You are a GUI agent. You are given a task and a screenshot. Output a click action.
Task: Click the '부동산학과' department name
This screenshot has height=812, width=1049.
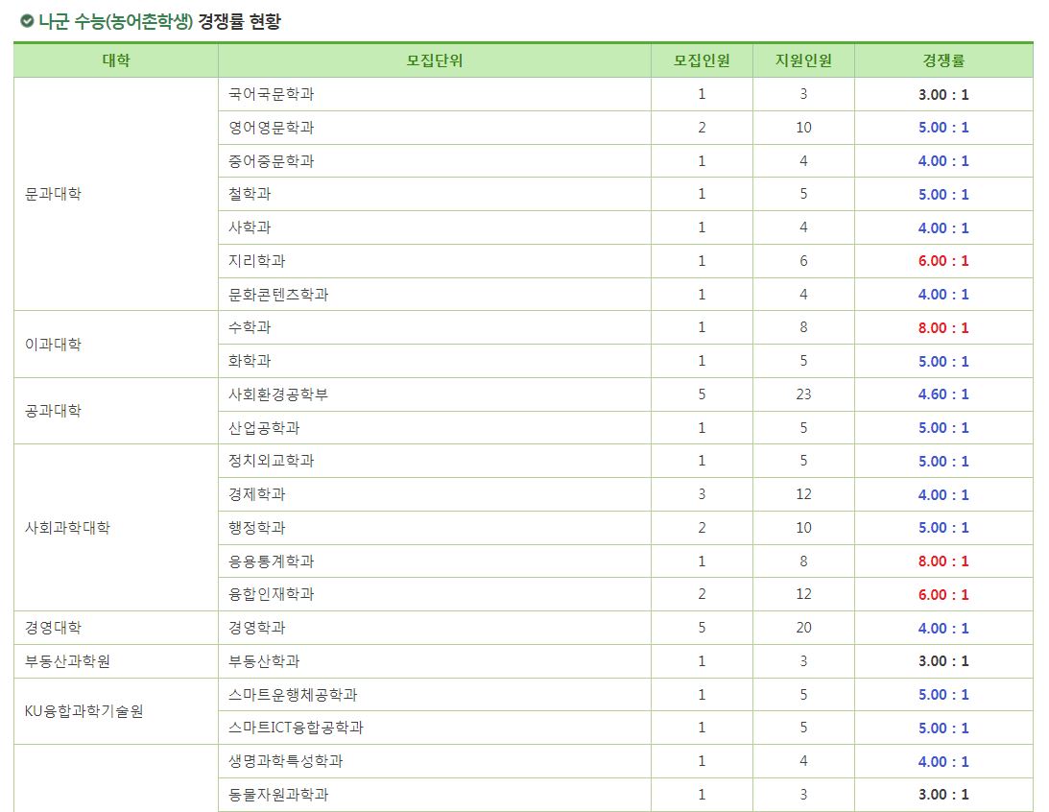coord(264,661)
